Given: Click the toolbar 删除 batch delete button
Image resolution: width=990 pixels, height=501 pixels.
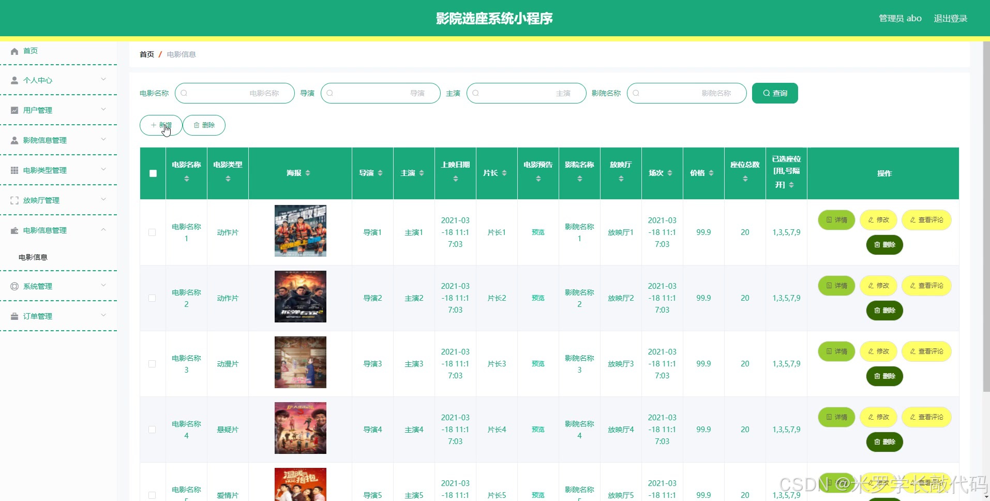Looking at the screenshot, I should 204,125.
